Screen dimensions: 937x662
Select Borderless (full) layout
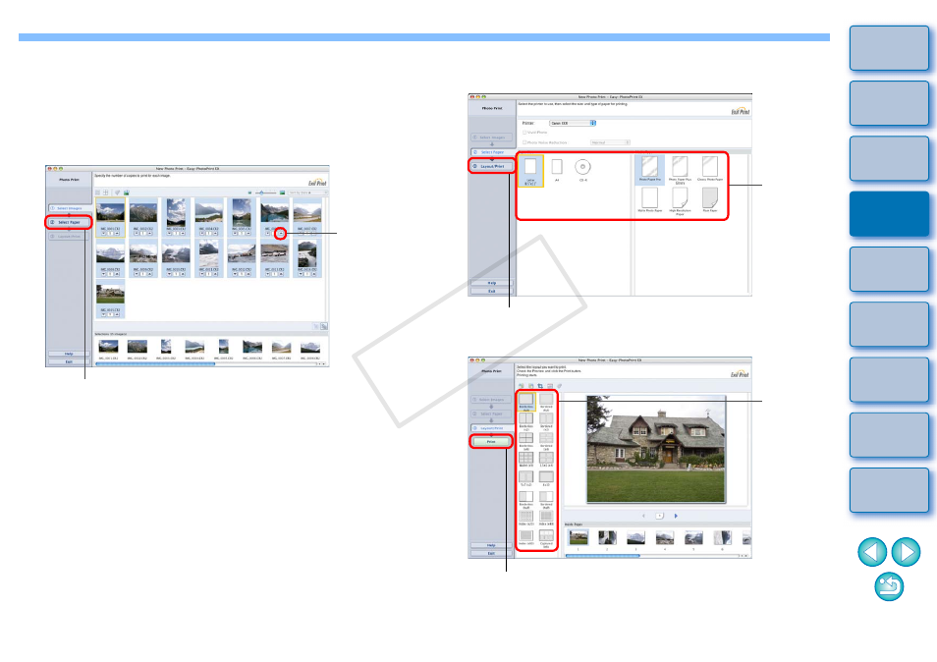pyautogui.click(x=525, y=402)
